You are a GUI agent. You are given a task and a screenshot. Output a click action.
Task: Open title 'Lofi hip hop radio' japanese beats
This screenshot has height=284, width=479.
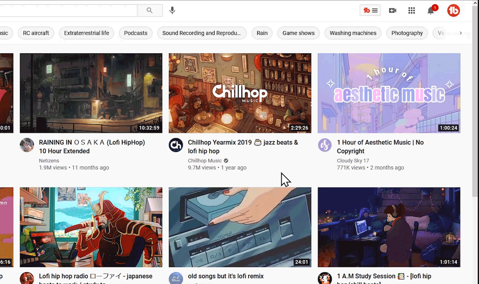coord(96,279)
